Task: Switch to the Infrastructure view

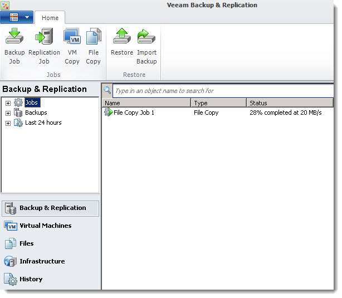Action: (50, 261)
